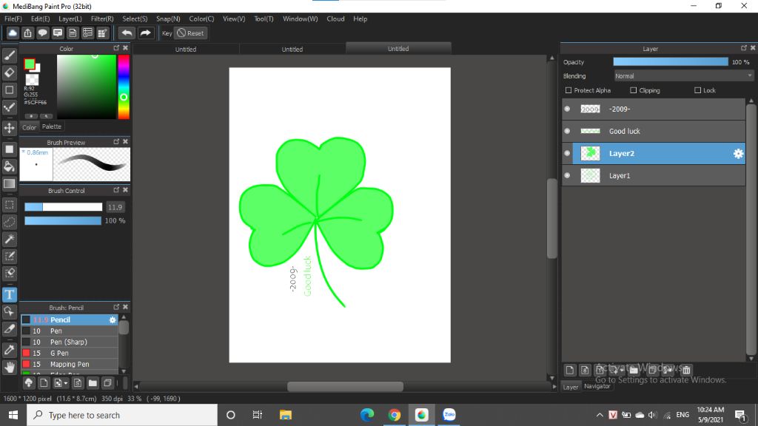The height and width of the screenshot is (426, 758).
Task: Open the Filter menu
Action: pyautogui.click(x=102, y=18)
